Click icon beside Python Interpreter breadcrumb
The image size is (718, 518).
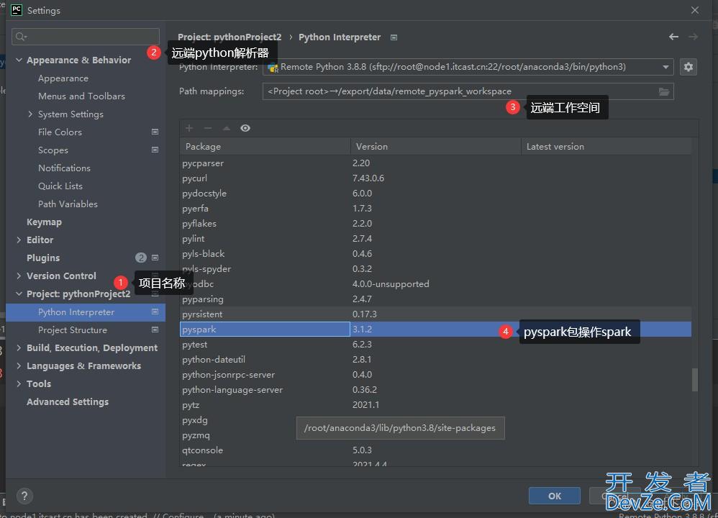394,37
